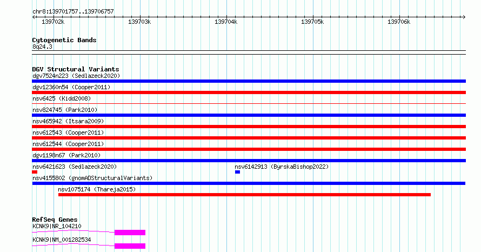Click the RefSeq Genes track title
Image resolution: width=481 pixels, height=252 pixels.
click(x=55, y=220)
